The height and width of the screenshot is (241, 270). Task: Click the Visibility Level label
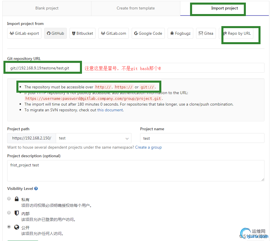[20, 188]
